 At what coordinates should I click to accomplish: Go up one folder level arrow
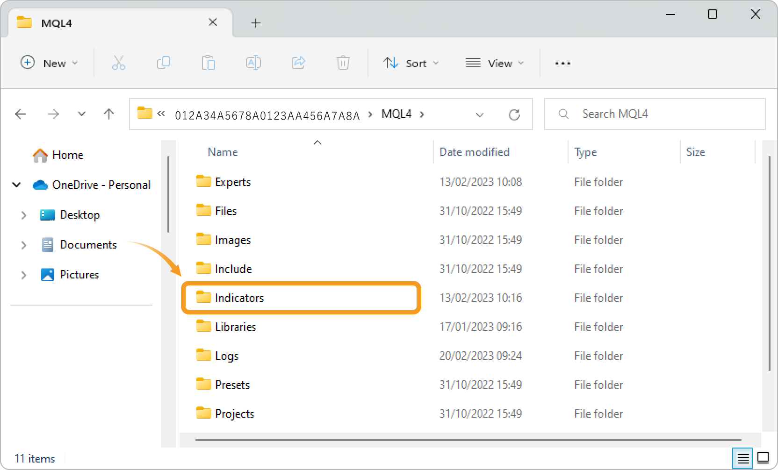(109, 114)
